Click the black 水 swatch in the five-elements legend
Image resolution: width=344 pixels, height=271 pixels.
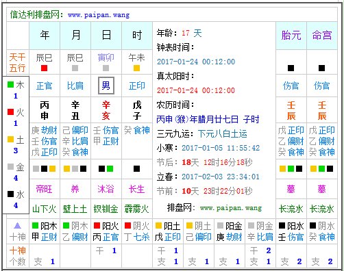coord(10,194)
